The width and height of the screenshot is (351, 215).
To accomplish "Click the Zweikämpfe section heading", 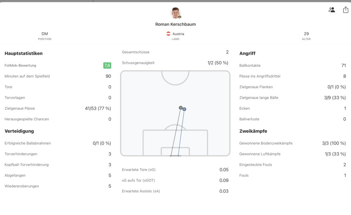I will 253,131.
